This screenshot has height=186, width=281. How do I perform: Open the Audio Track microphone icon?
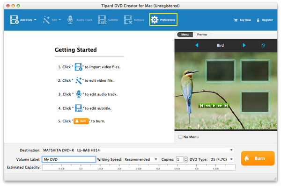tap(70, 20)
